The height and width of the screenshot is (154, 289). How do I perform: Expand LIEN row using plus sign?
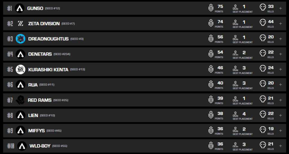coord(280,115)
